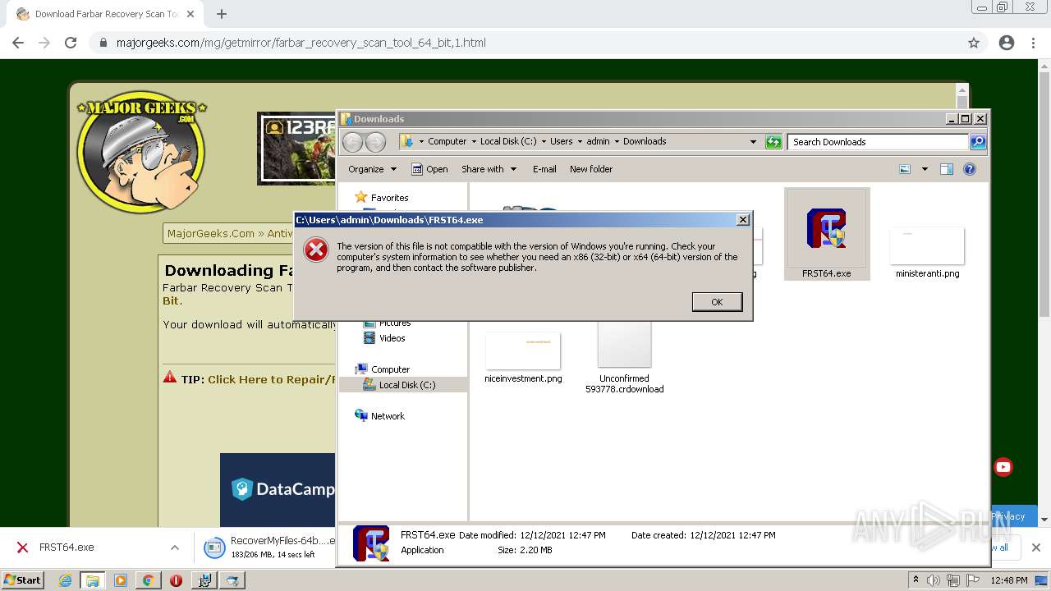
Task: Select the Unconfirmed 593778.crdownload file
Action: pos(624,358)
